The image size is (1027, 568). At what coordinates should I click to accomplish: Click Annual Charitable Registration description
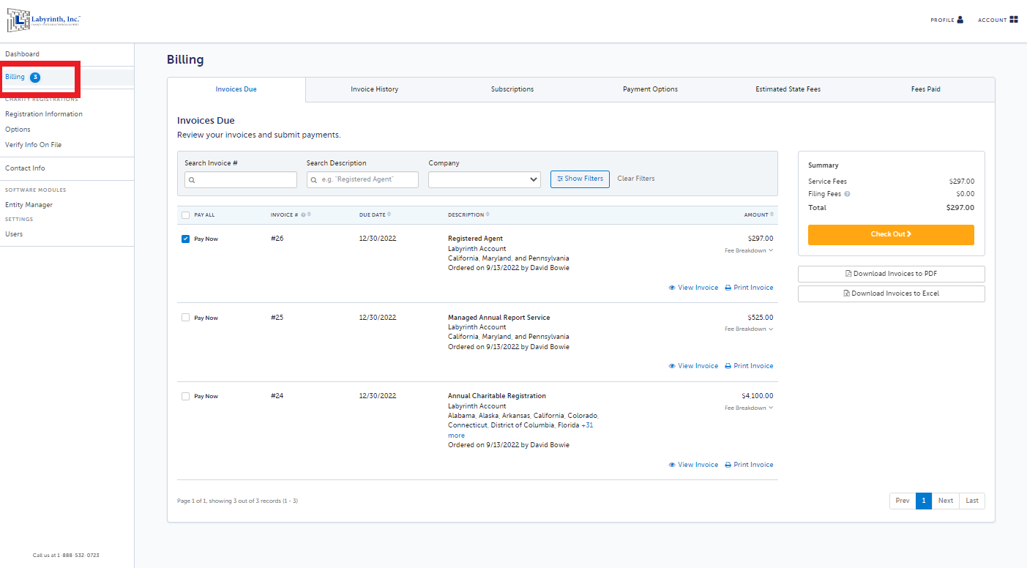coord(497,396)
